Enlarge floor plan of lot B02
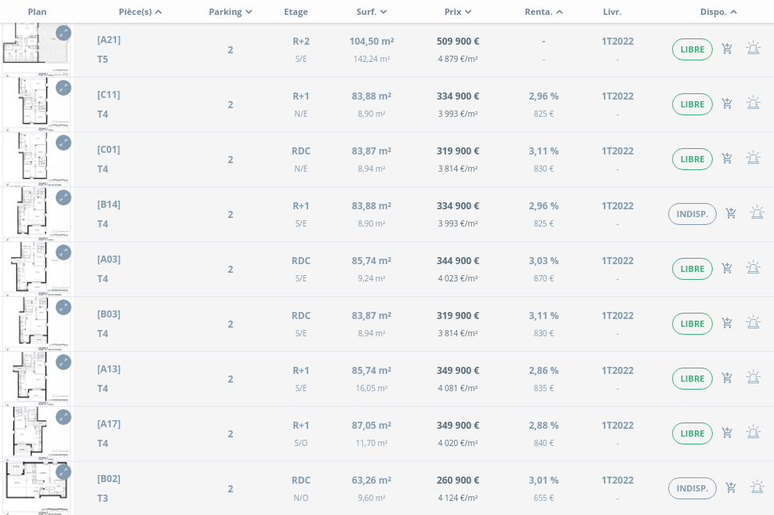The image size is (774, 515). tap(64, 472)
